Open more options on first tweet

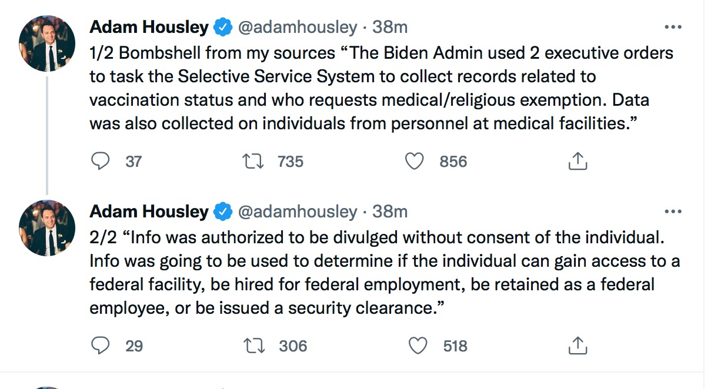pos(672,27)
